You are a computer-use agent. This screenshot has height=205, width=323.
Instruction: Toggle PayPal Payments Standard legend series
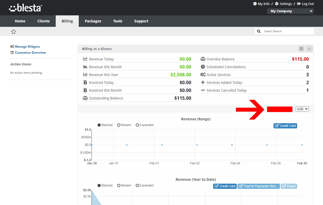(x=259, y=186)
